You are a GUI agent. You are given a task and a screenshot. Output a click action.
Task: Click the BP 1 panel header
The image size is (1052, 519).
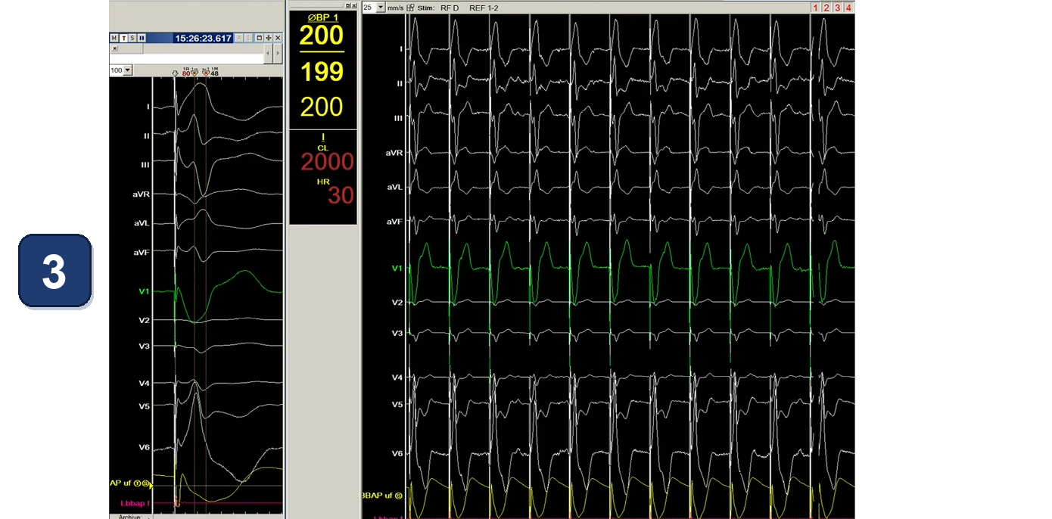coord(323,17)
